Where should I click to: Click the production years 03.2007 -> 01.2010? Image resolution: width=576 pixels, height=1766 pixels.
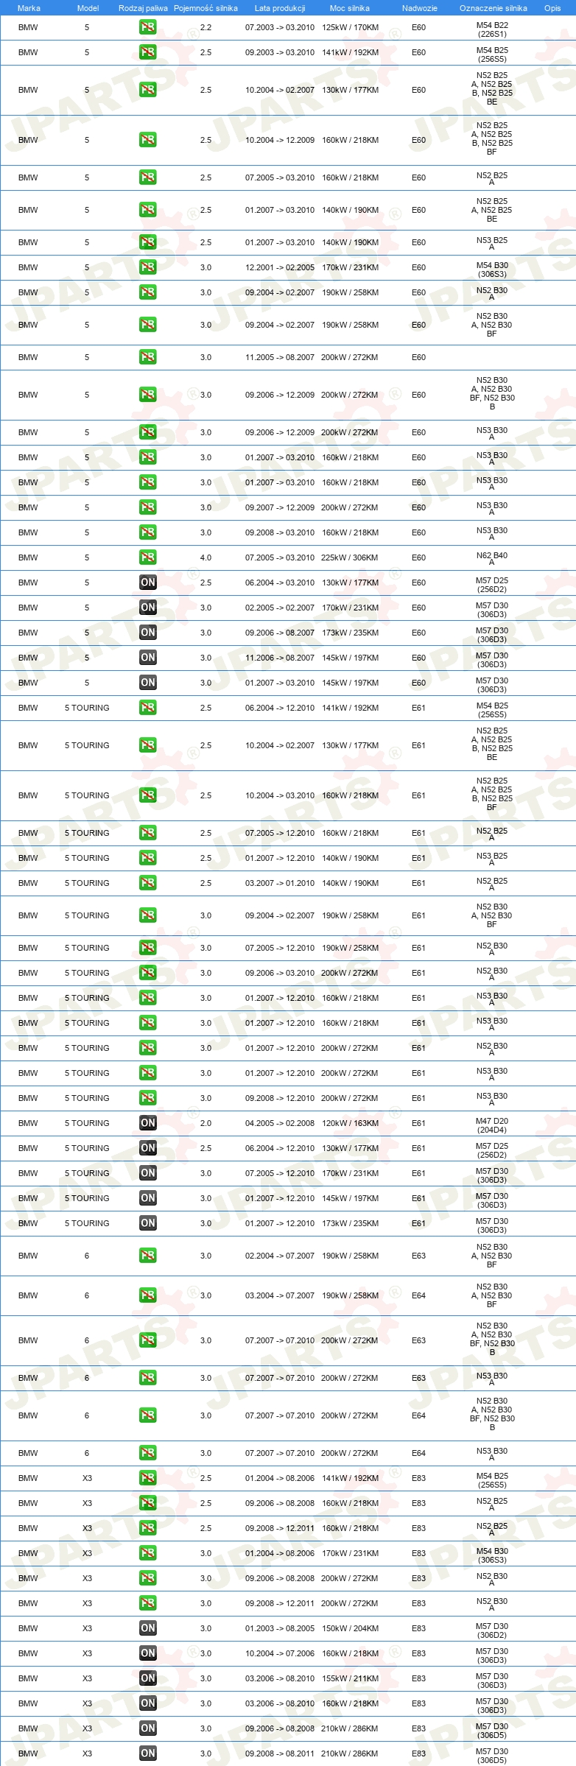pos(280,883)
